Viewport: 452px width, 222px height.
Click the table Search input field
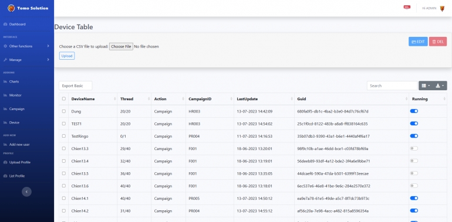pos(392,86)
